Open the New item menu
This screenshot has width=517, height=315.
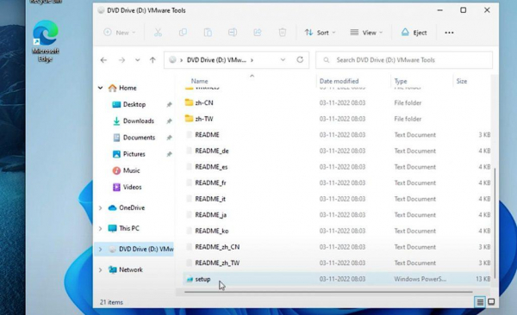coord(120,33)
